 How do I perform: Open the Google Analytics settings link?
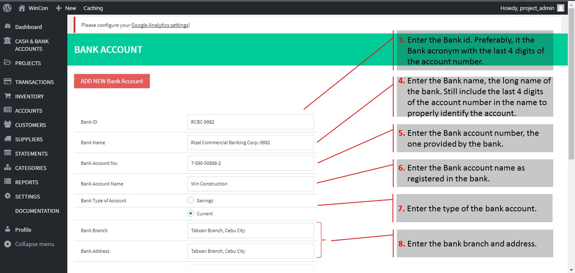[x=160, y=25]
